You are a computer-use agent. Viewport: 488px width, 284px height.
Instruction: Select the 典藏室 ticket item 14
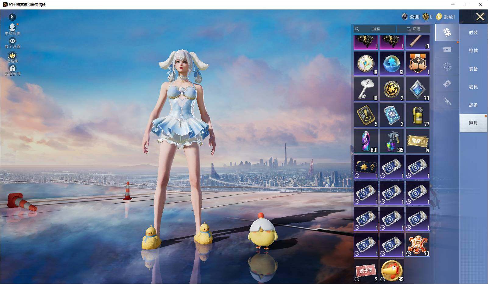click(418, 141)
